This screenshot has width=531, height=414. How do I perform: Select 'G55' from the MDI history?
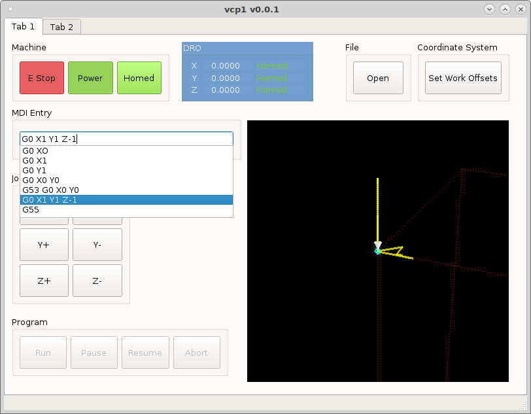126,210
